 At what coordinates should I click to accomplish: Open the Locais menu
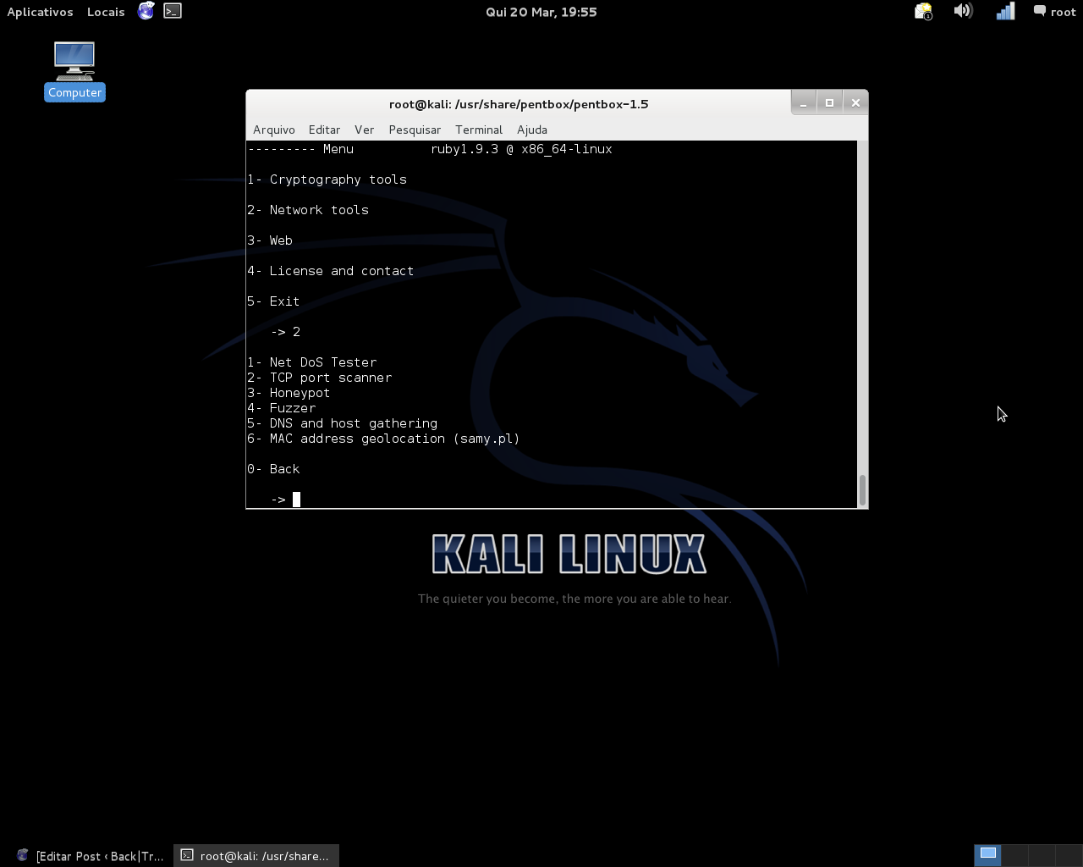[106, 12]
